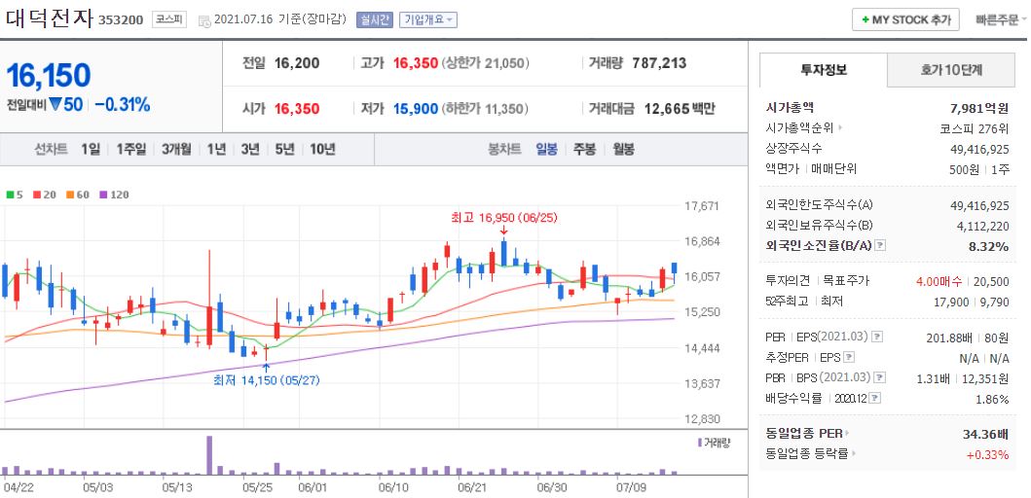Open the 동일업종 등락률 link

[x=807, y=453]
